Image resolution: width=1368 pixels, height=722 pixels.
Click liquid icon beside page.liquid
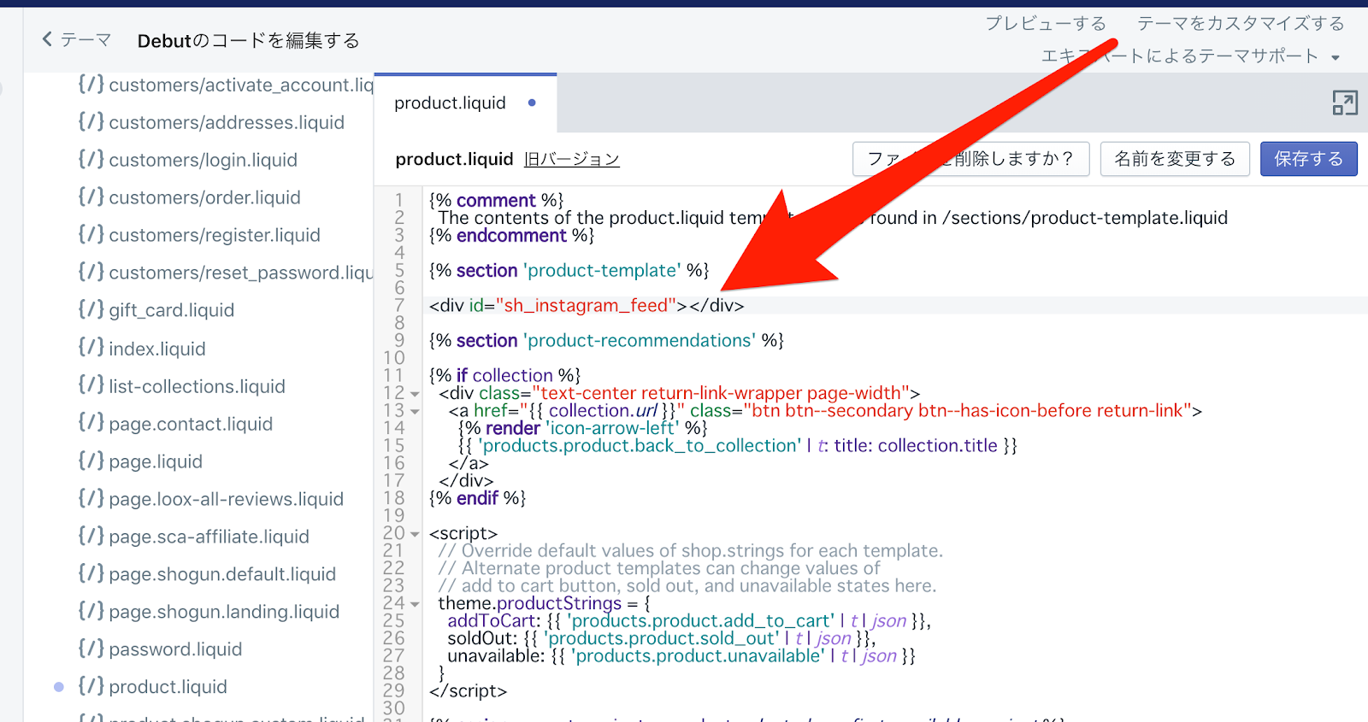[91, 461]
